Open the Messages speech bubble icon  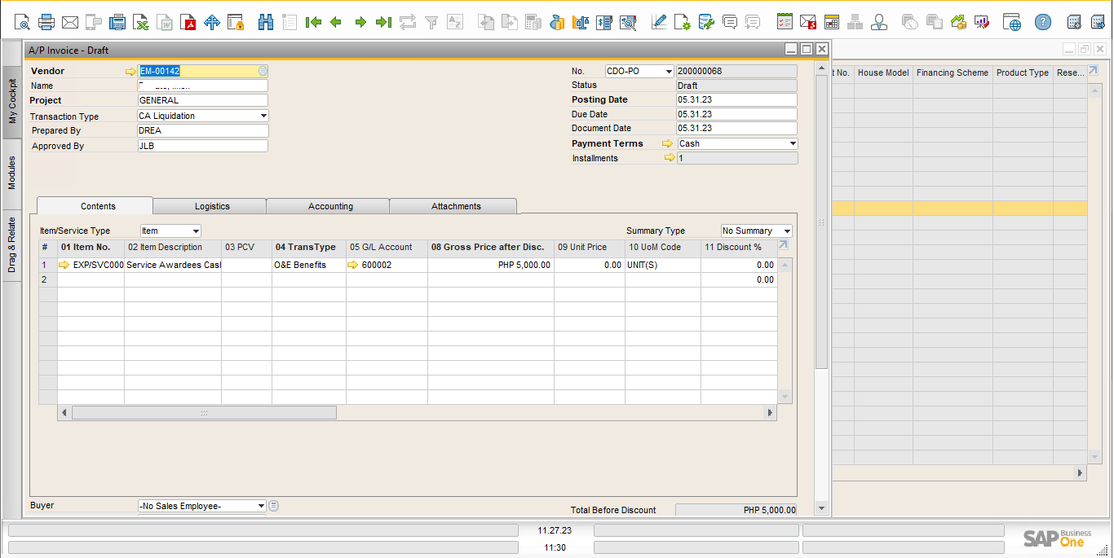(730, 22)
